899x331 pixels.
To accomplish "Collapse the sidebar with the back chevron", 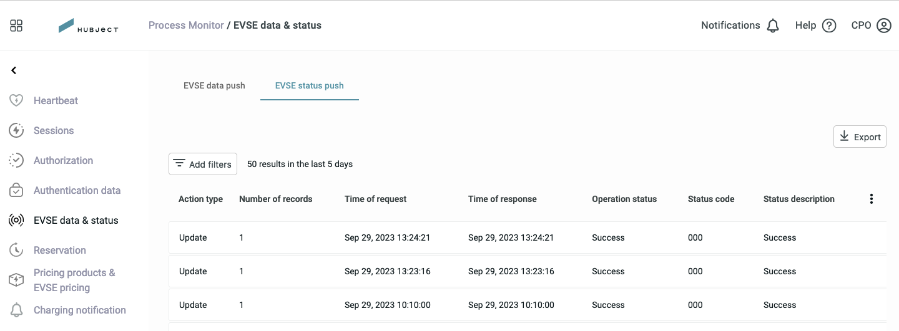I will (x=14, y=70).
